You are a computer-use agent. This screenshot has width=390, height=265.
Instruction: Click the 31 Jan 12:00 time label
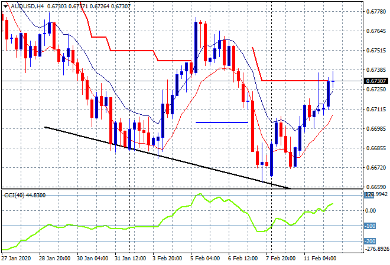pyautogui.click(x=131, y=259)
